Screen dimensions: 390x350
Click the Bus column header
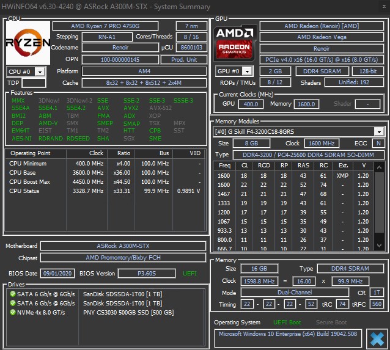(153, 153)
